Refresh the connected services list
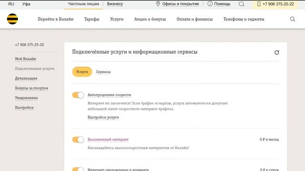 click(x=276, y=53)
